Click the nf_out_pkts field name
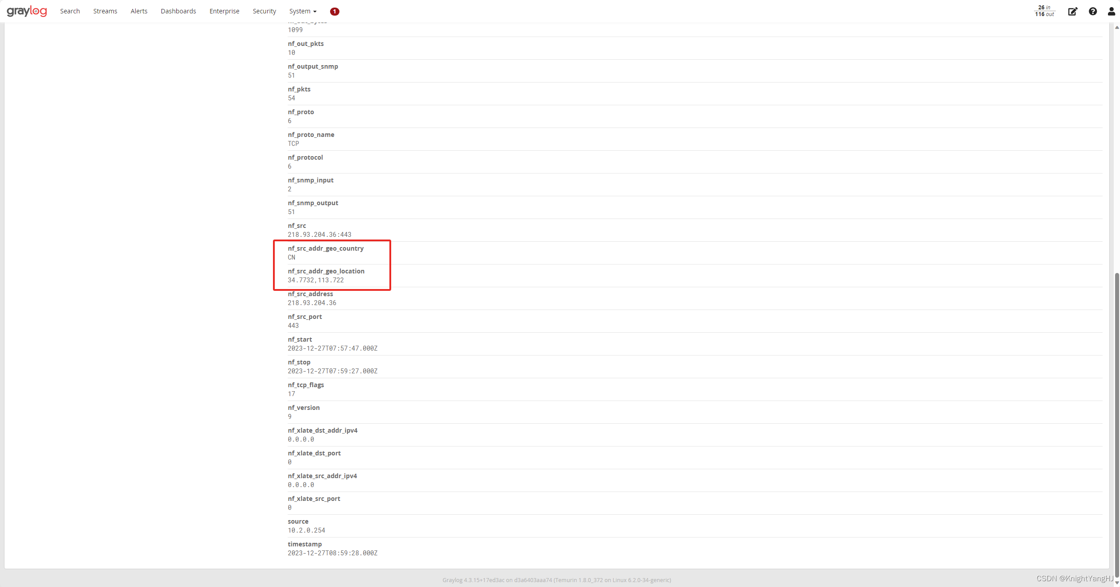 (x=306, y=44)
